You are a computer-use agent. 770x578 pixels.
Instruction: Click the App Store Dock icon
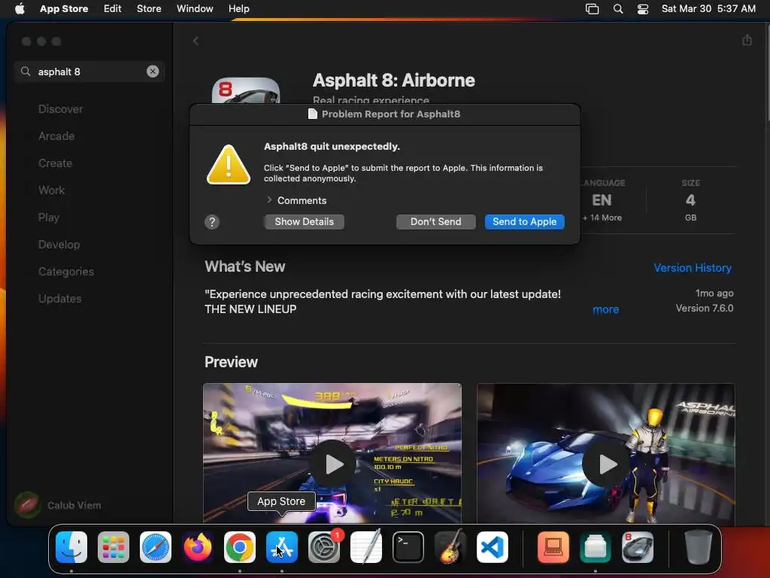point(282,547)
